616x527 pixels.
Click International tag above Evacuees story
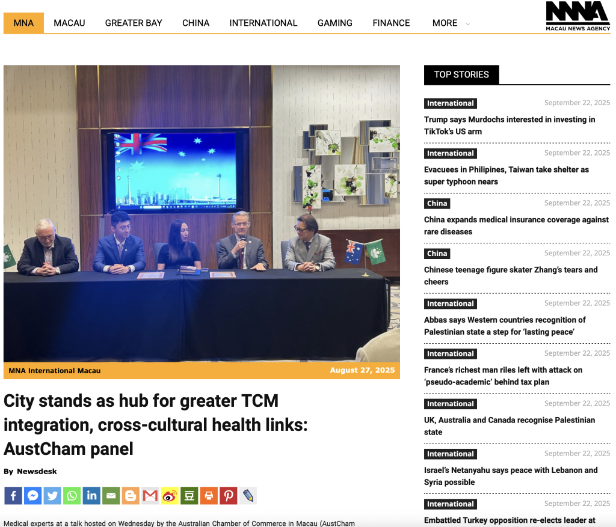[x=450, y=153]
